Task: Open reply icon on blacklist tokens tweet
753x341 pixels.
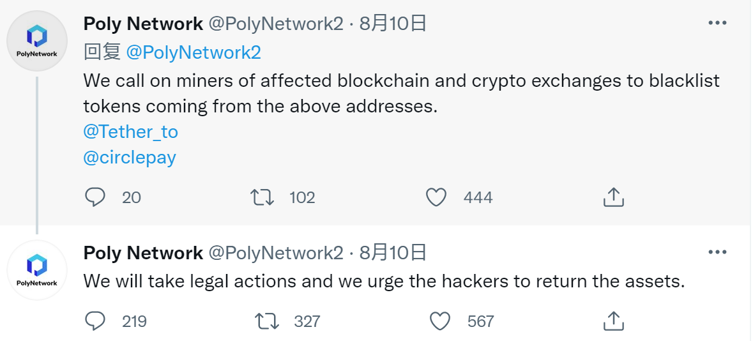Action: (95, 197)
